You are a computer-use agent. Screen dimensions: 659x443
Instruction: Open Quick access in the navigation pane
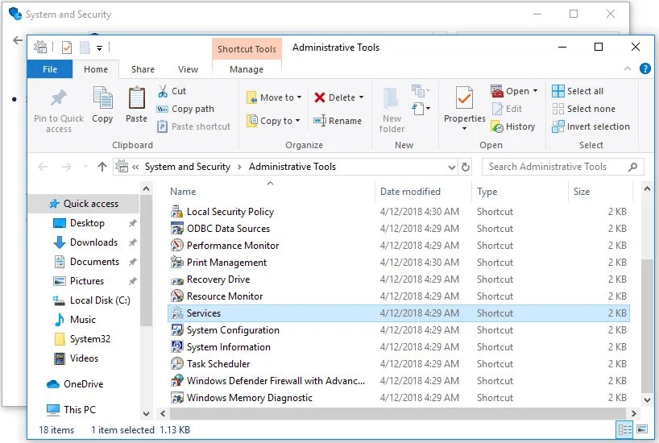(x=84, y=204)
